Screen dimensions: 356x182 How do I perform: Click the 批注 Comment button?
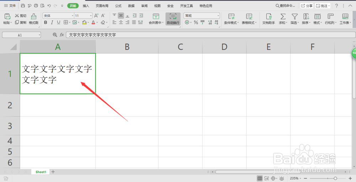pyautogui.click(x=323, y=6)
